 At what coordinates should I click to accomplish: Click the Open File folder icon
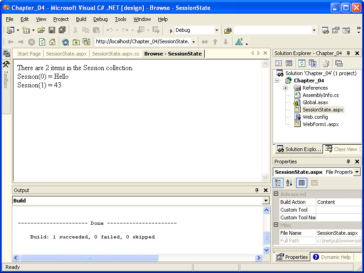41,30
